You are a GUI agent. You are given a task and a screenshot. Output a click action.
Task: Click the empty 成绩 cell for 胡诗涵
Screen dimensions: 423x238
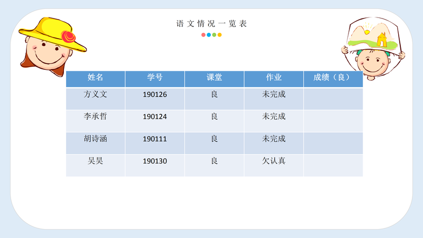tap(334, 143)
